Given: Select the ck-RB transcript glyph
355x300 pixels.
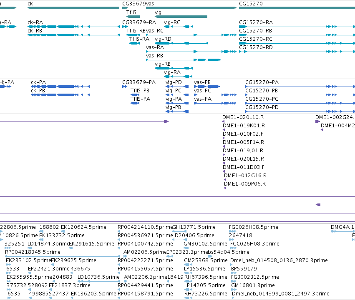Looking at the screenshot, I should point(73,35).
